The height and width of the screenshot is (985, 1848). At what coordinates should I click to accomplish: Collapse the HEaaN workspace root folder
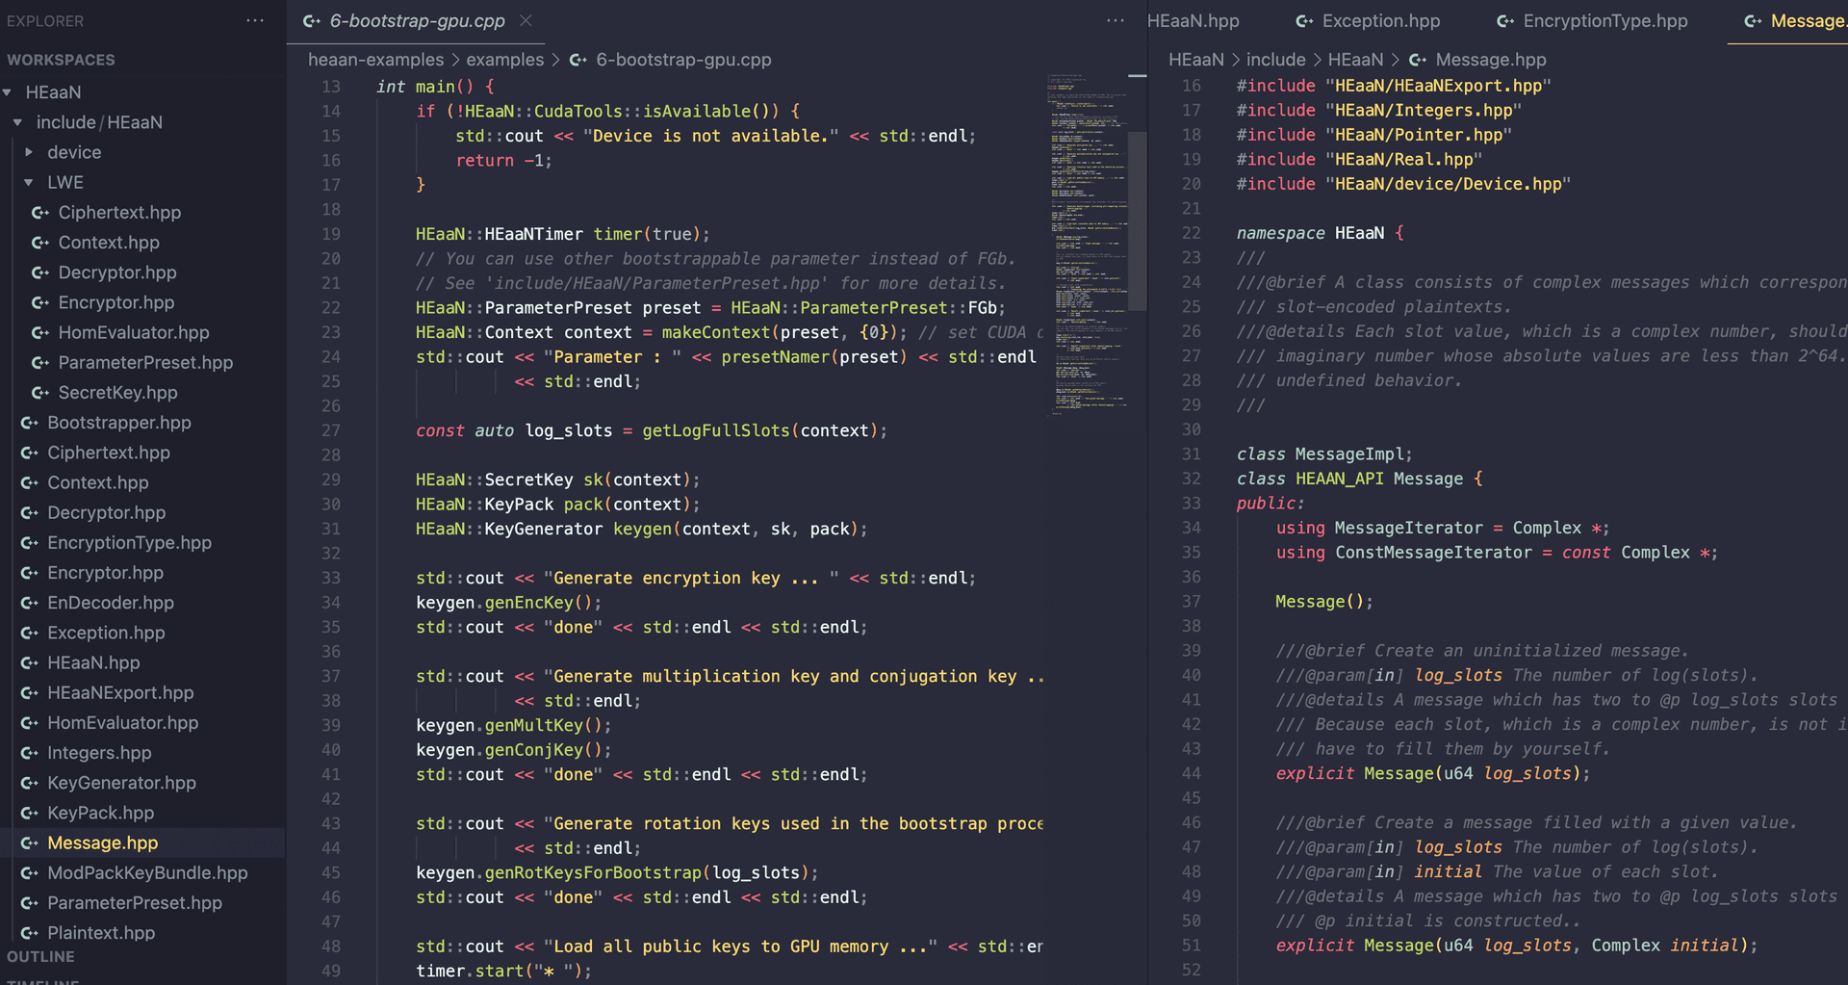click(8, 92)
